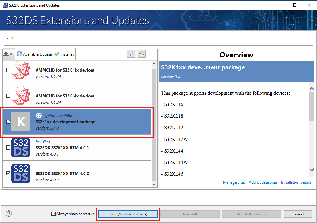Open the filter options icon
This screenshot has height=223, width=317.
tap(131, 54)
